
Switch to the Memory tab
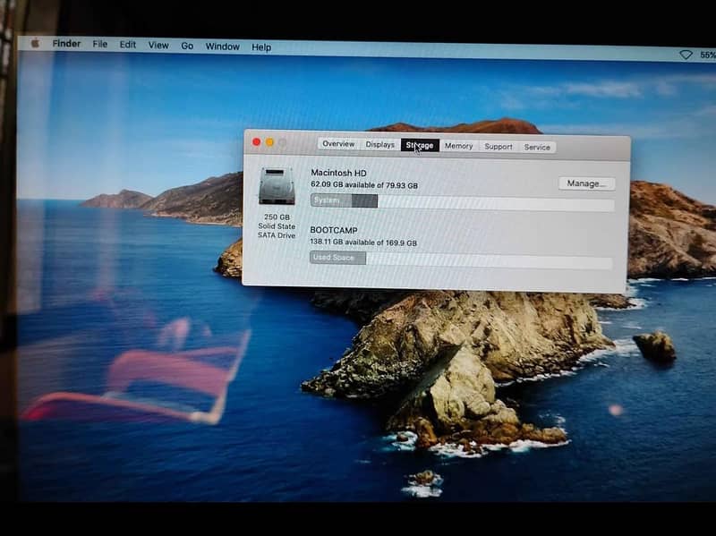pos(458,146)
